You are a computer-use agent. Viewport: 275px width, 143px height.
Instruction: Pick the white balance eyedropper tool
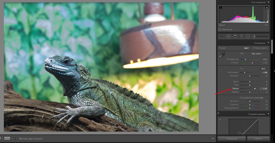tap(222, 55)
